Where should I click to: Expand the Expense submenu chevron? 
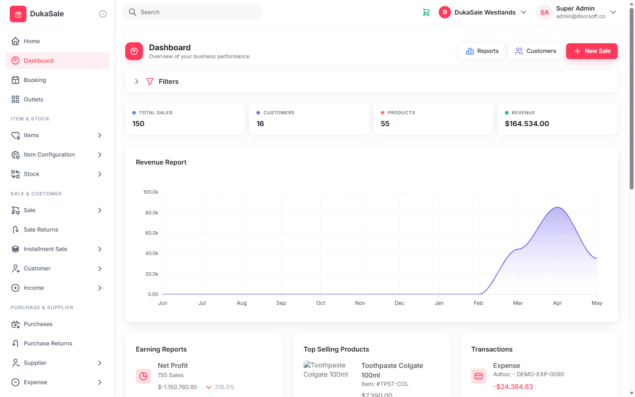pos(100,382)
